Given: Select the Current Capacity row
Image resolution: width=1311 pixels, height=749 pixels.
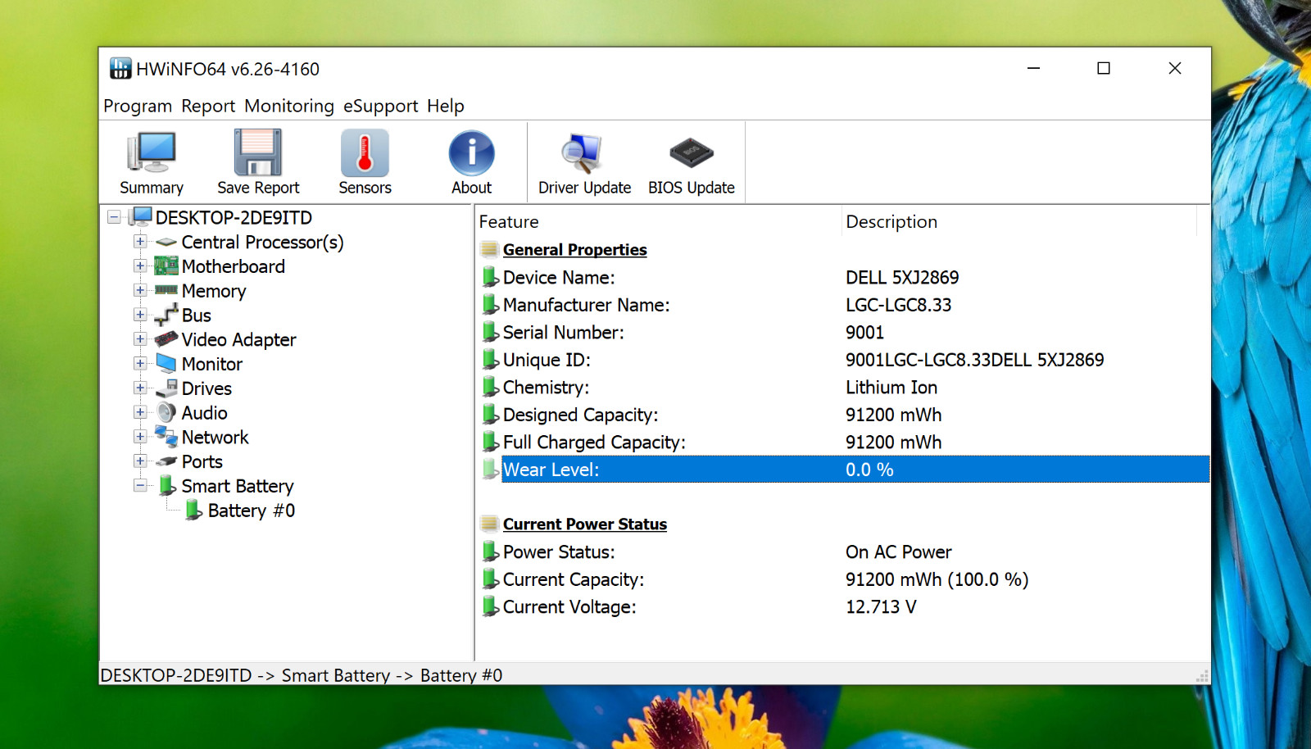Looking at the screenshot, I should tap(843, 579).
